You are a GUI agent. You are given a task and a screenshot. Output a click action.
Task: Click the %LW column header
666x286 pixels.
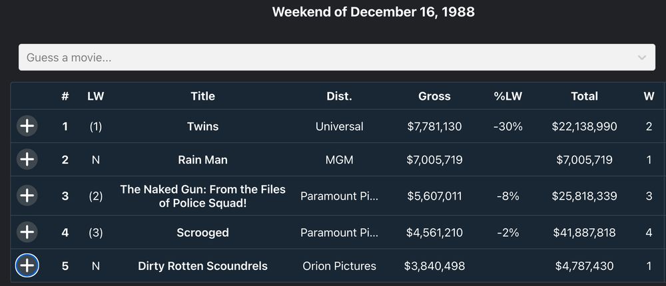tap(507, 96)
